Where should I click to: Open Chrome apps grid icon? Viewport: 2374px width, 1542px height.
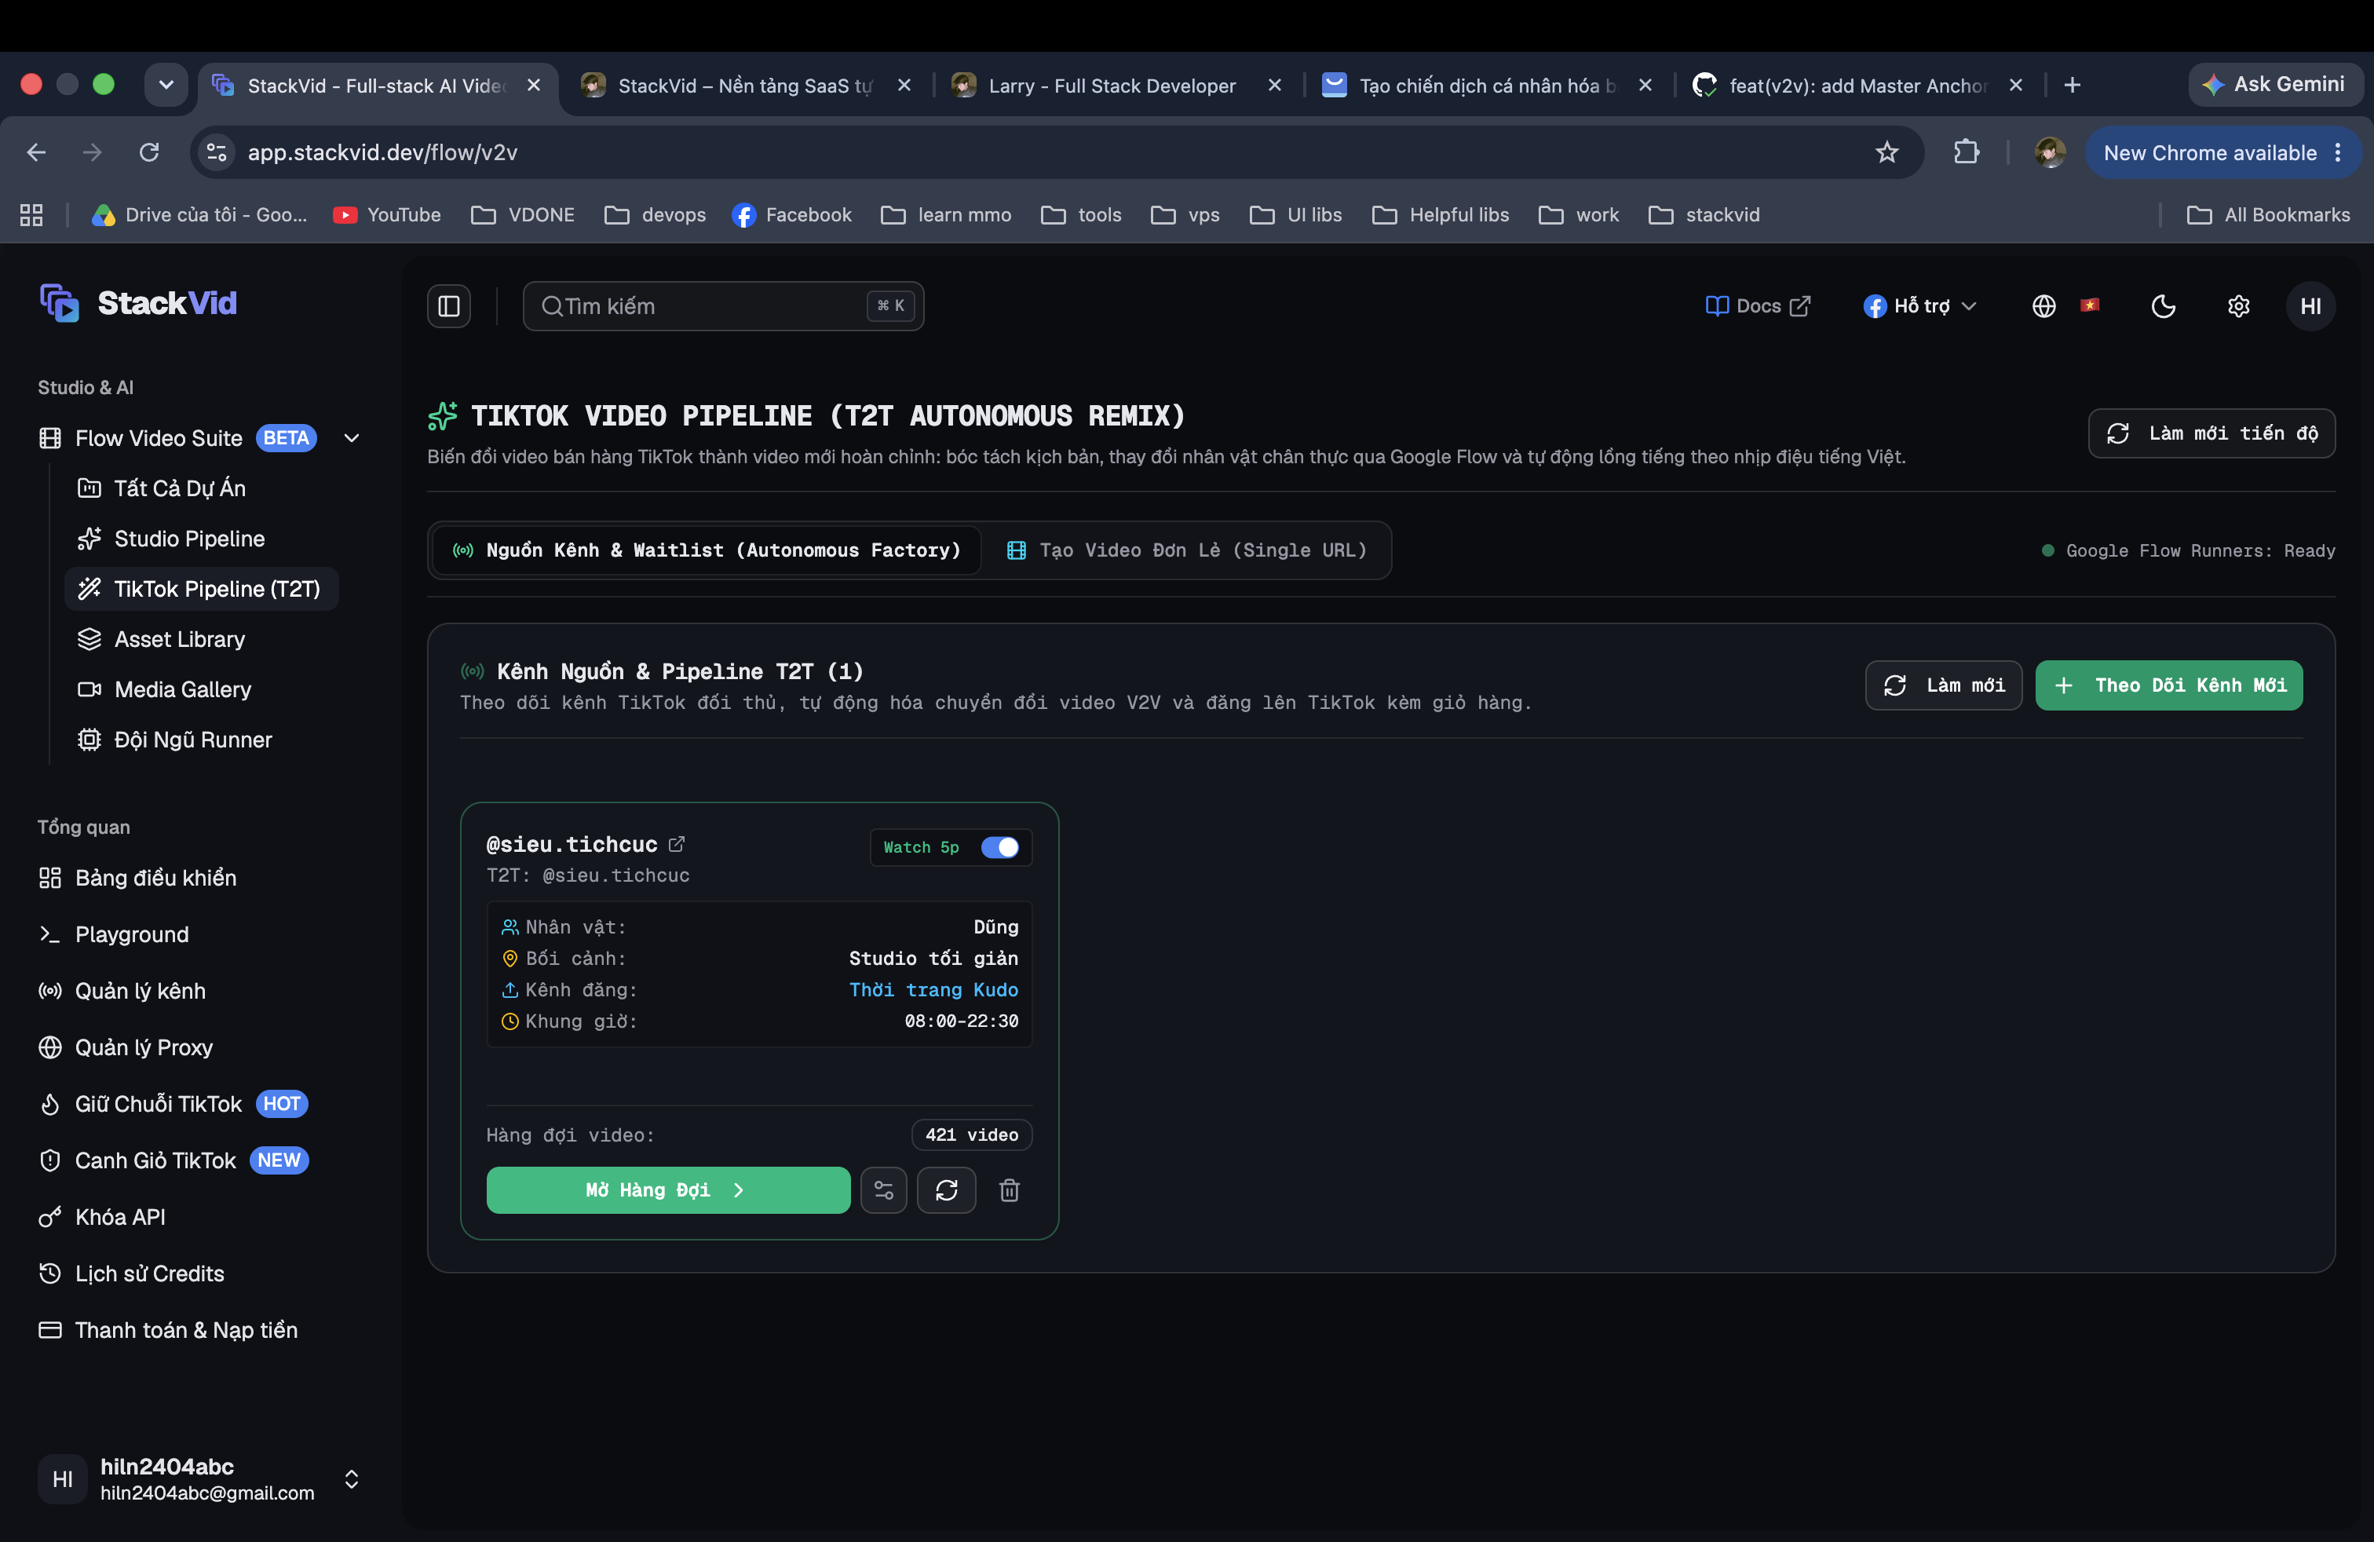point(31,214)
